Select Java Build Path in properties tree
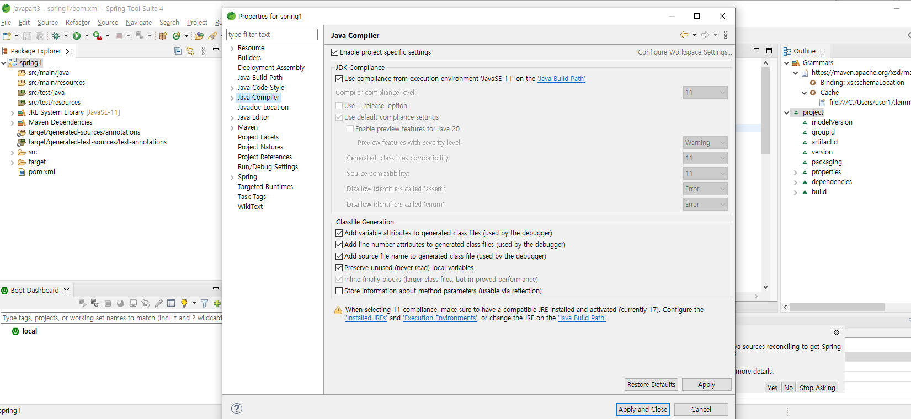Screen dimensions: 911x419 [x=260, y=78]
